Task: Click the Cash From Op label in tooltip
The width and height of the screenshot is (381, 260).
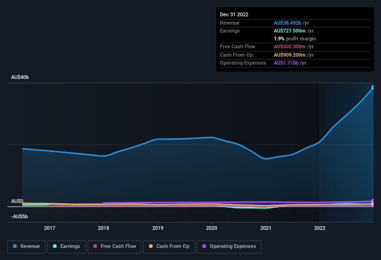Action: click(236, 55)
